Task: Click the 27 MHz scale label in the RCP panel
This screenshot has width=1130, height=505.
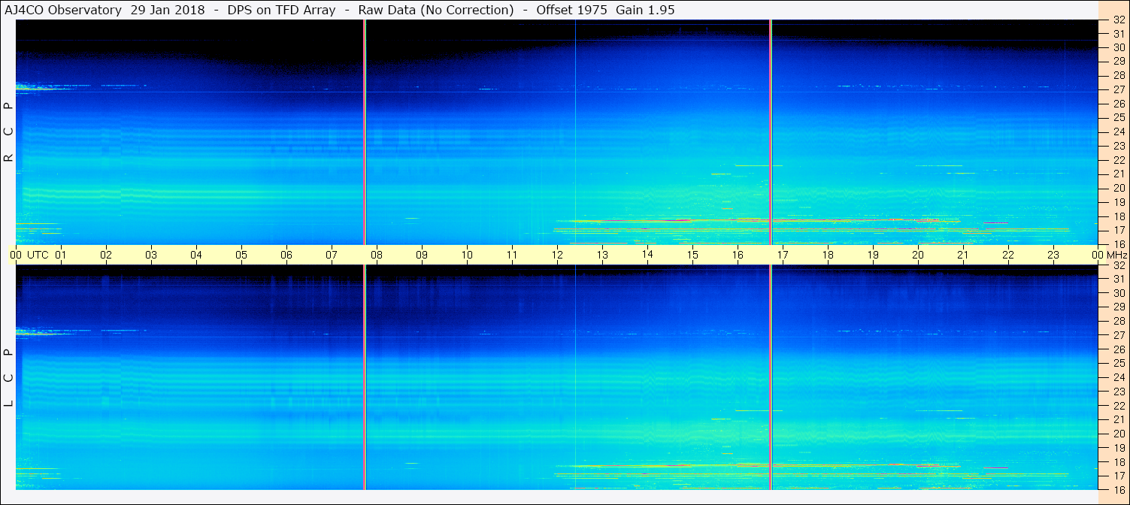Action: 1118,89
